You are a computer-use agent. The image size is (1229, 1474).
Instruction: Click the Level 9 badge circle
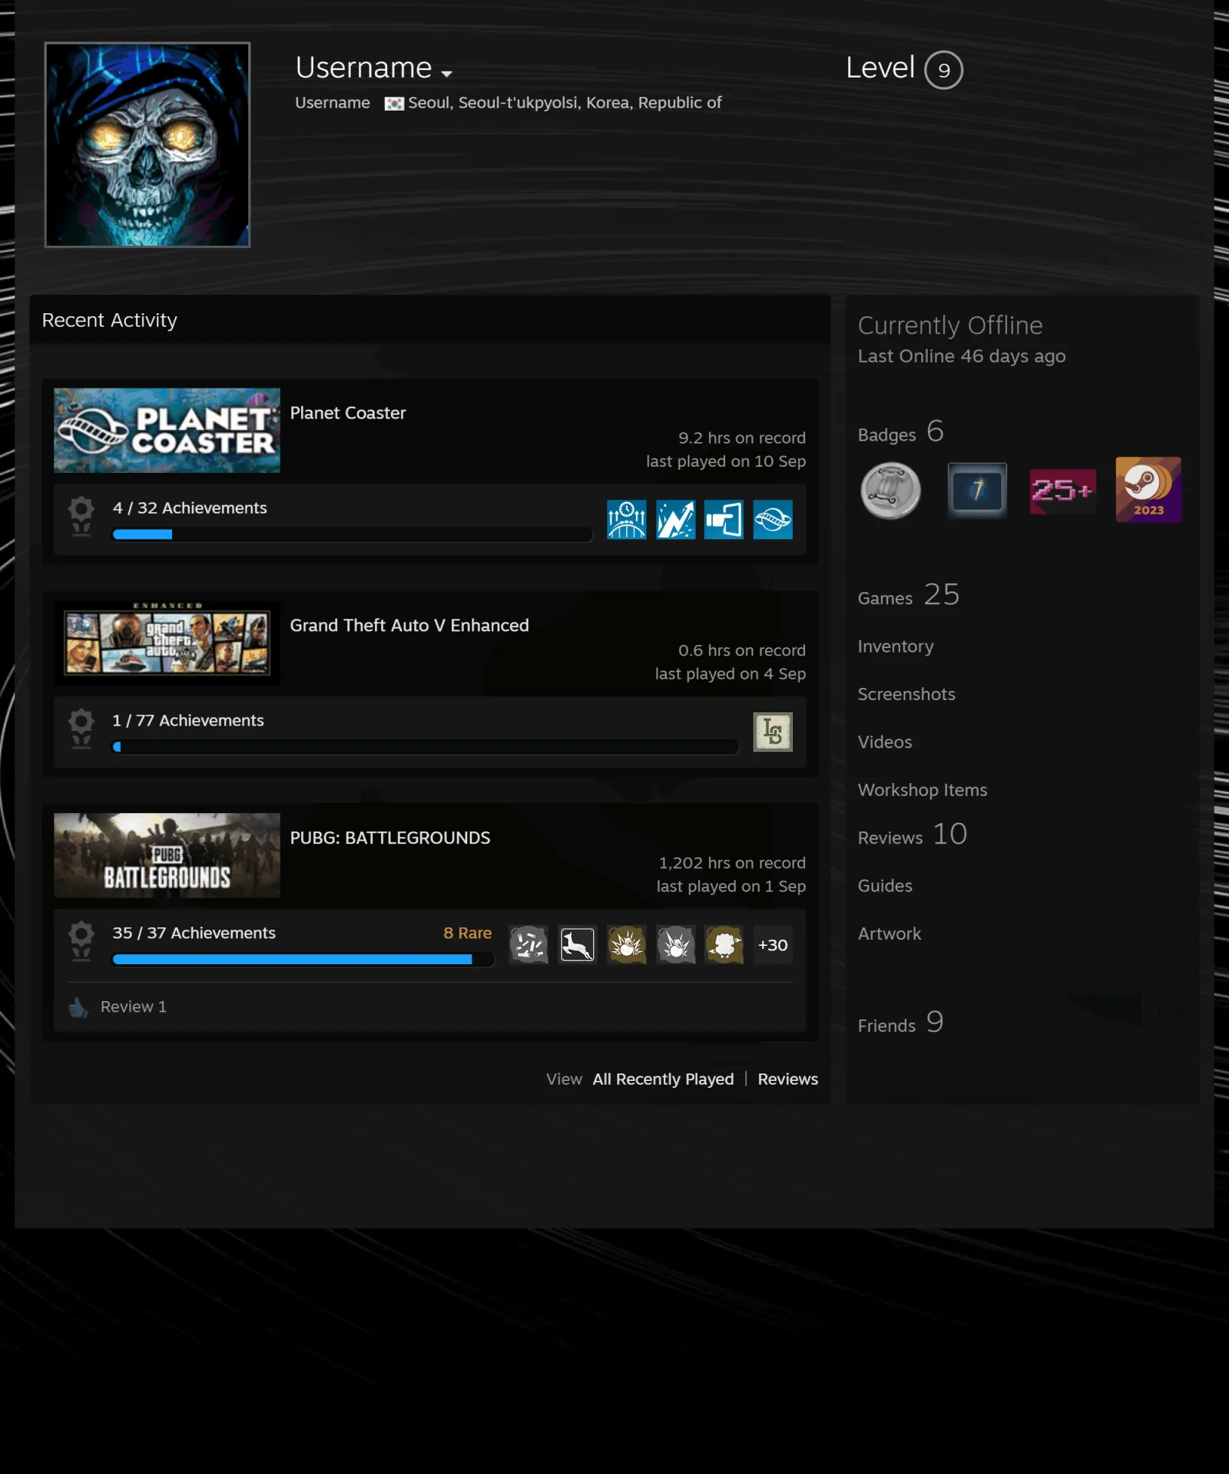click(943, 70)
